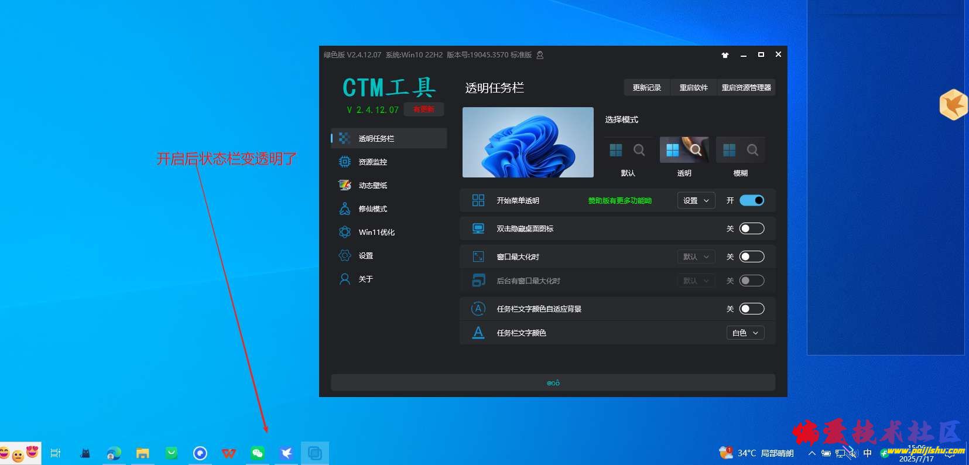Turn off 开始菜单透明 toggle
969x465 pixels.
coord(752,201)
